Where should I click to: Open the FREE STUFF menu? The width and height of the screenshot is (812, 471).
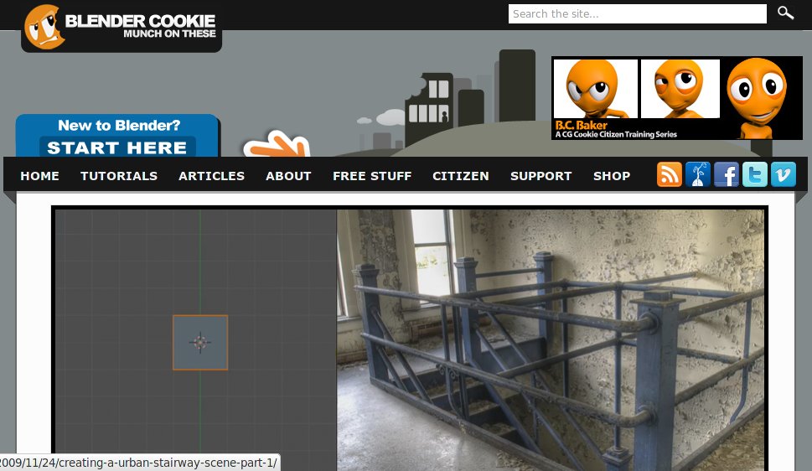pos(372,176)
